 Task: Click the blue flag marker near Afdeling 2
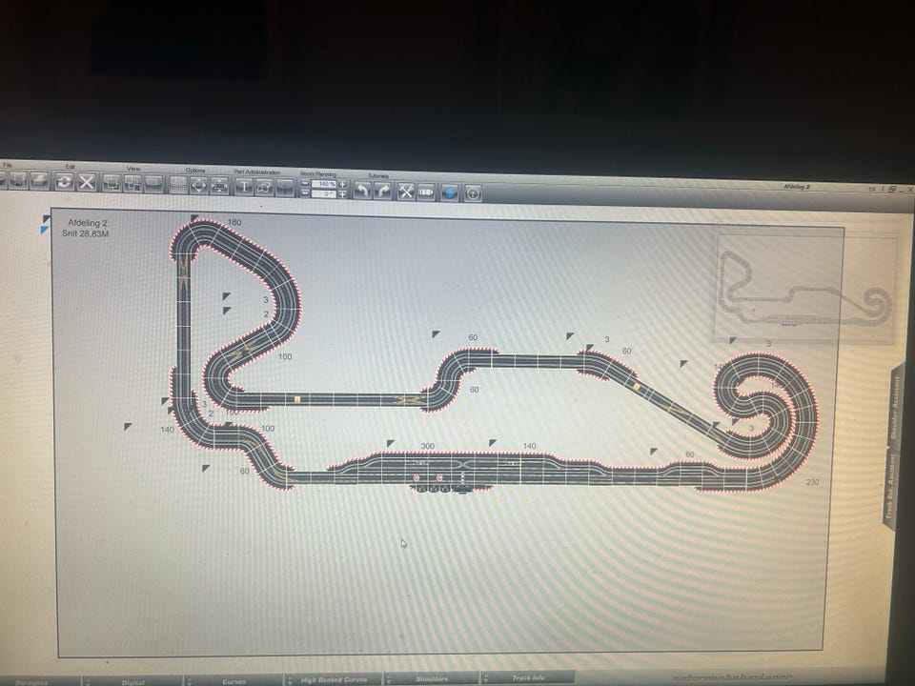pos(45,231)
